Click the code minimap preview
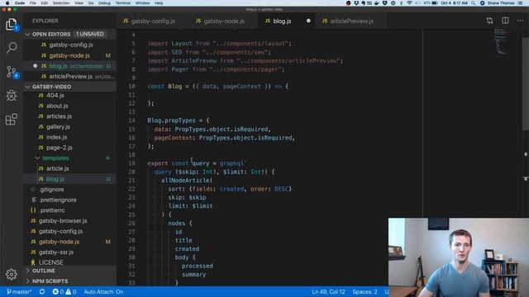The height and width of the screenshot is (297, 529). (x=503, y=41)
